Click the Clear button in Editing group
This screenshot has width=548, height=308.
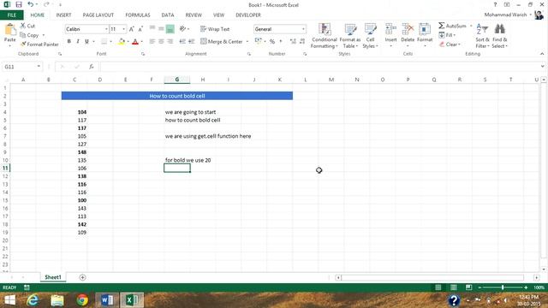[x=450, y=44]
